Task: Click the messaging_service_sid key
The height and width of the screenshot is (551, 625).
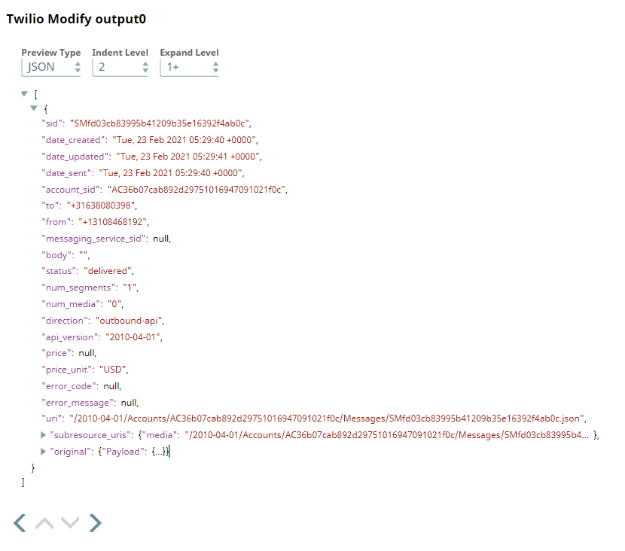Action: pyautogui.click(x=95, y=239)
